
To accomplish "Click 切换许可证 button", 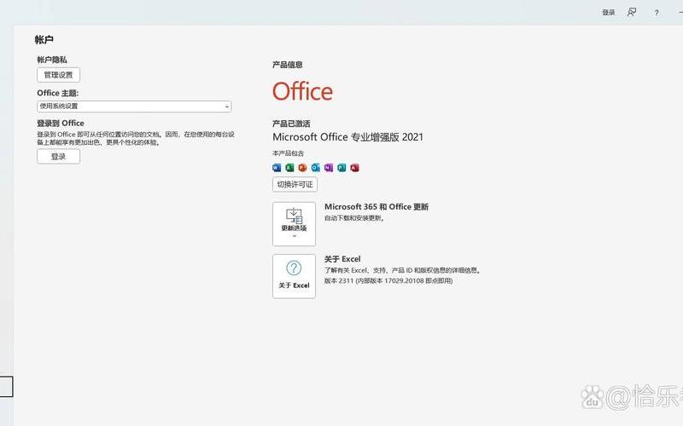I will pos(295,184).
